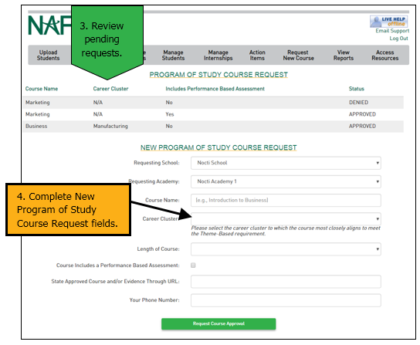
Task: Focus the Your Phone Number field
Action: 286,300
